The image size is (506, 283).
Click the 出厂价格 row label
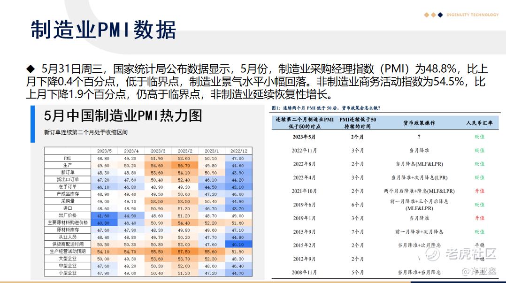(x=68, y=215)
